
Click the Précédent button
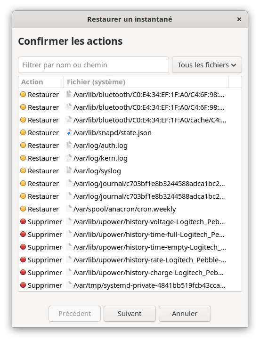74,314
